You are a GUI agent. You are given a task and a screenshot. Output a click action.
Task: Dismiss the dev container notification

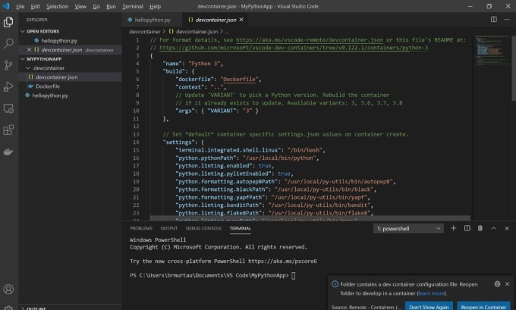(507, 283)
